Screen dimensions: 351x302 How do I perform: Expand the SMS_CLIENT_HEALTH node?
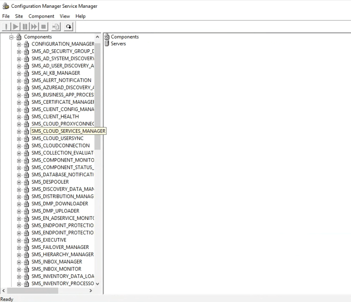[x=19, y=117]
